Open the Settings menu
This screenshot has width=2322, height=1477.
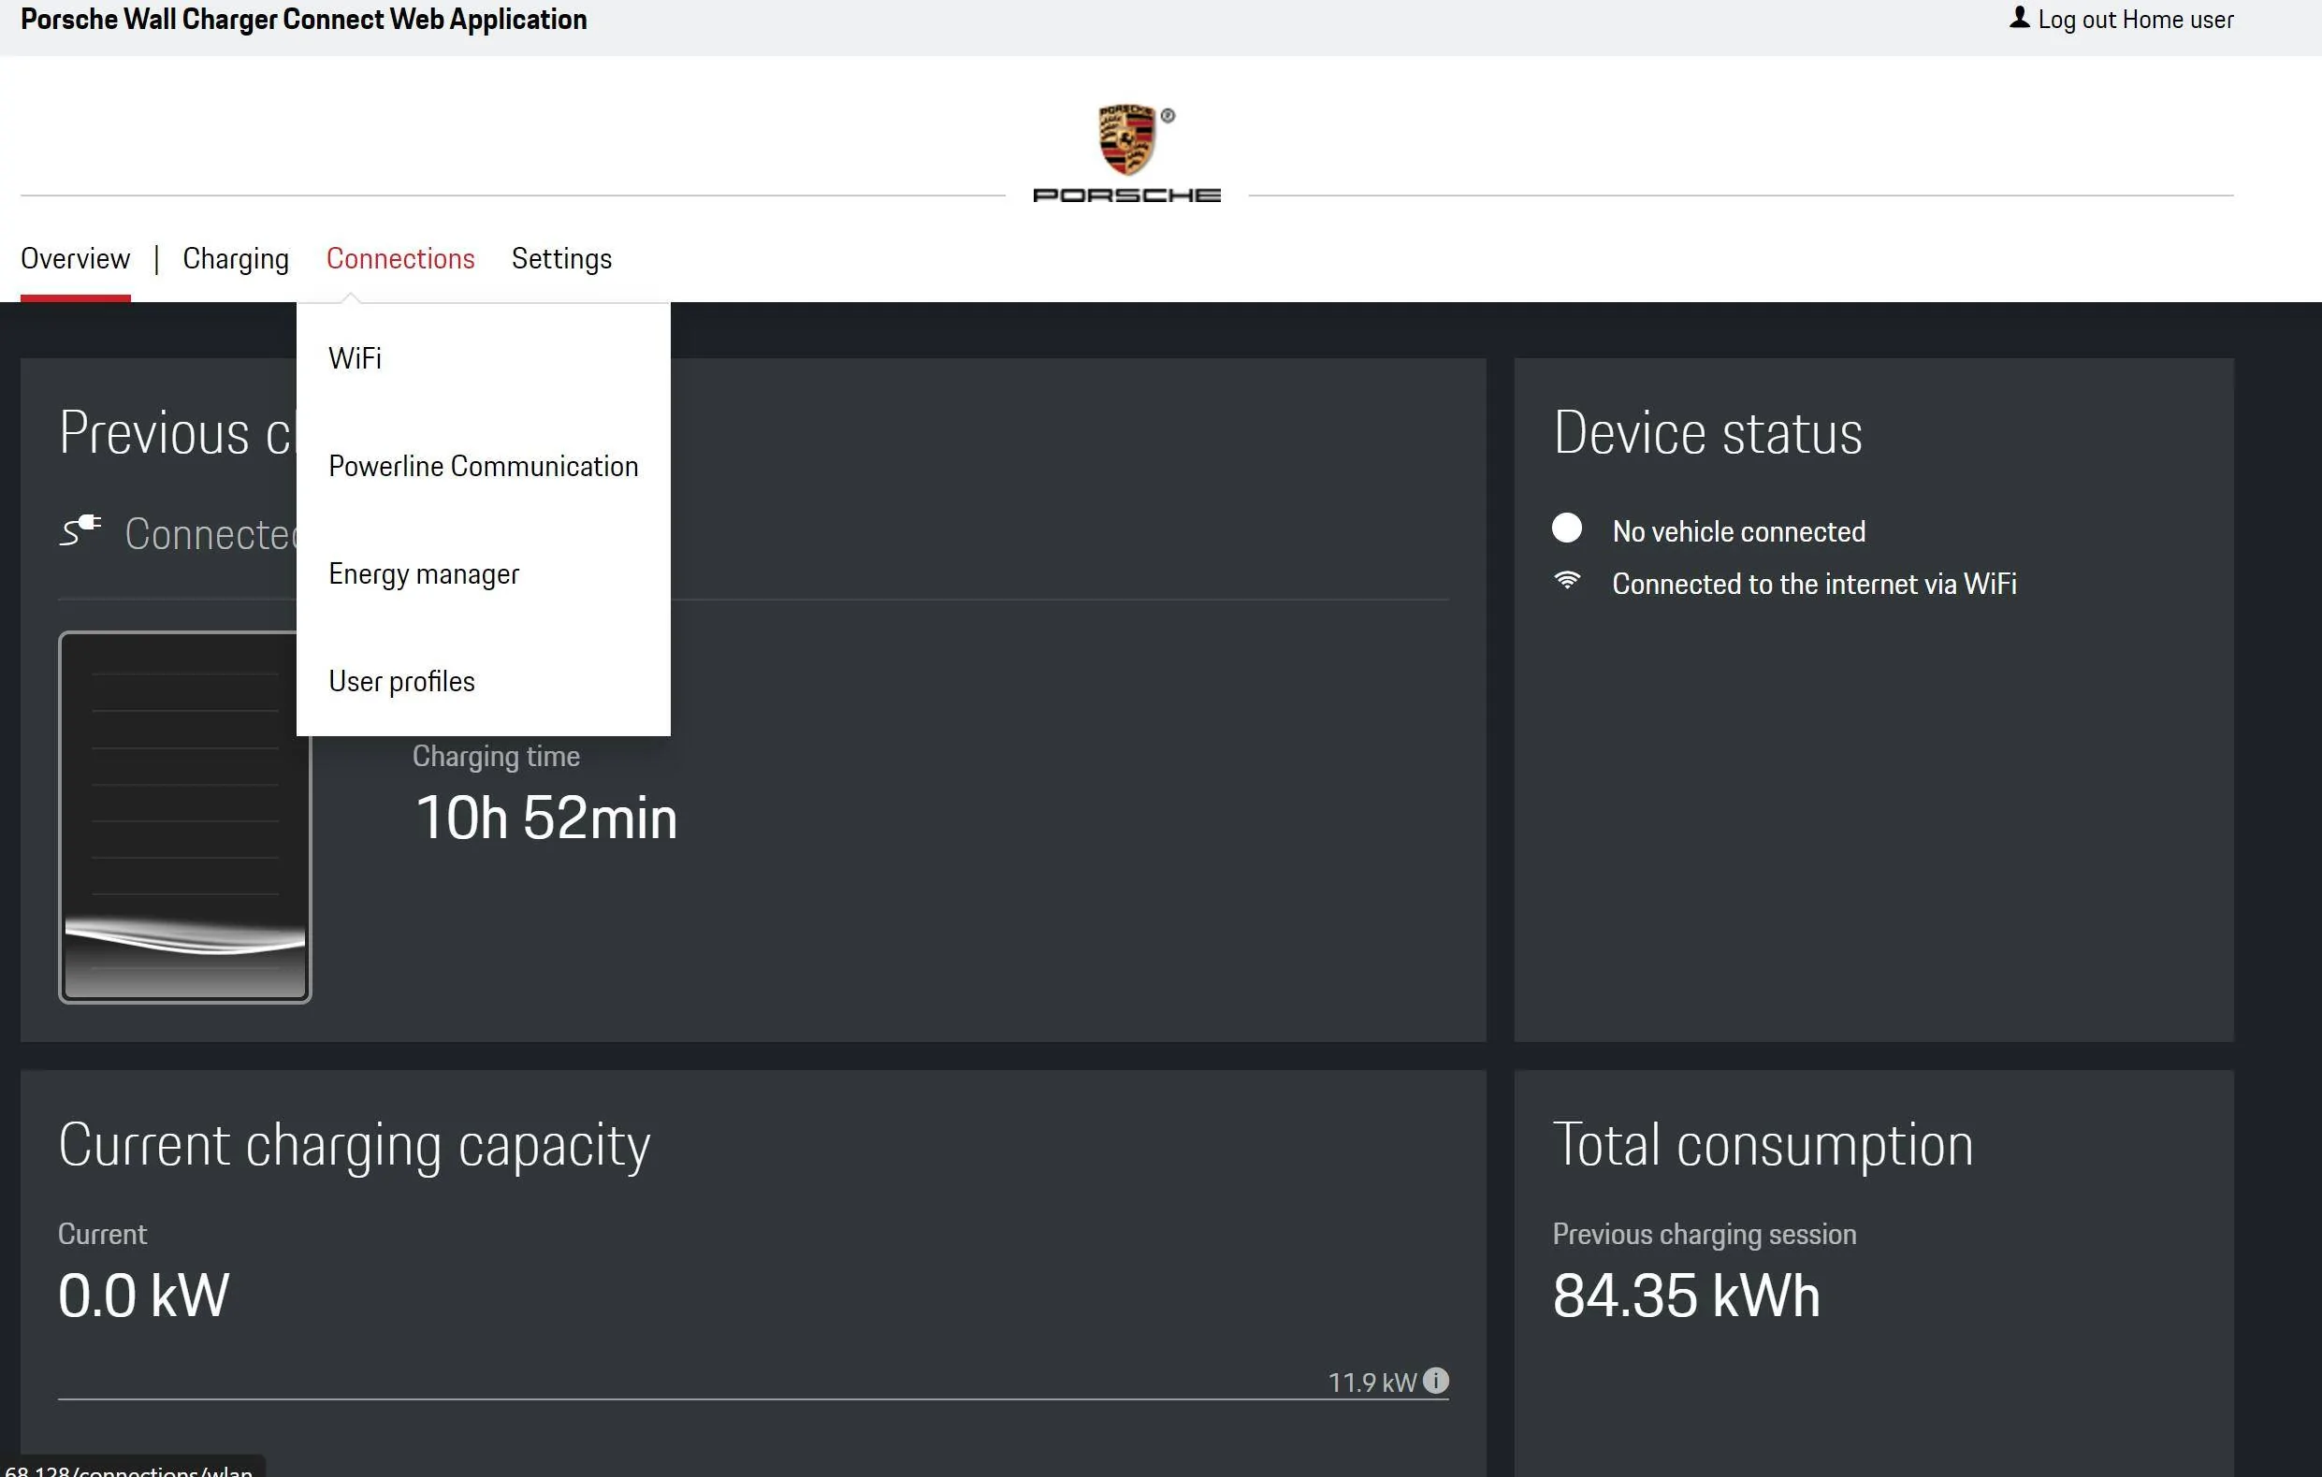point(562,258)
